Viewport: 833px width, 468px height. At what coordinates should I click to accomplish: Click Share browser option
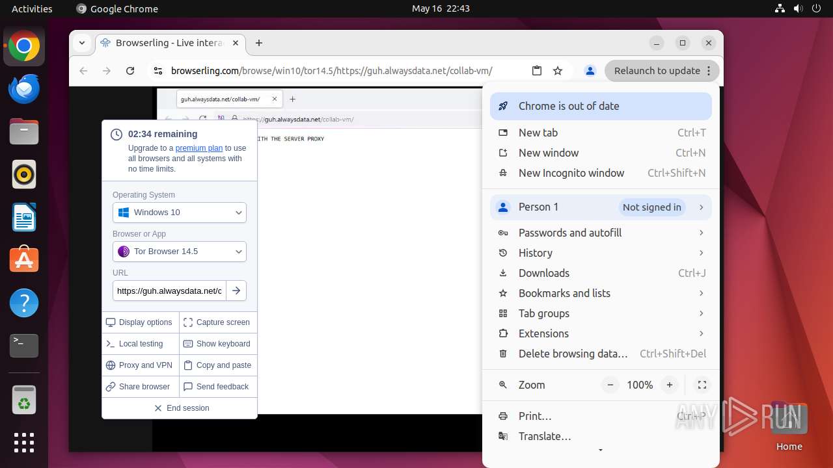(141, 387)
